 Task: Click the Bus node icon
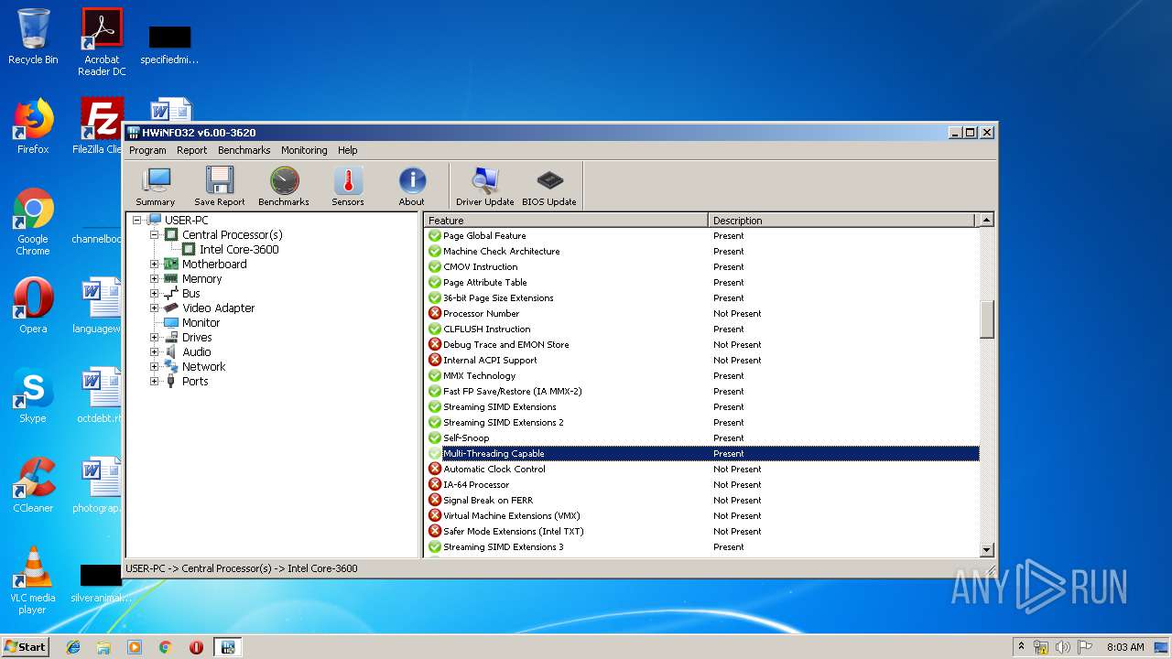point(170,293)
